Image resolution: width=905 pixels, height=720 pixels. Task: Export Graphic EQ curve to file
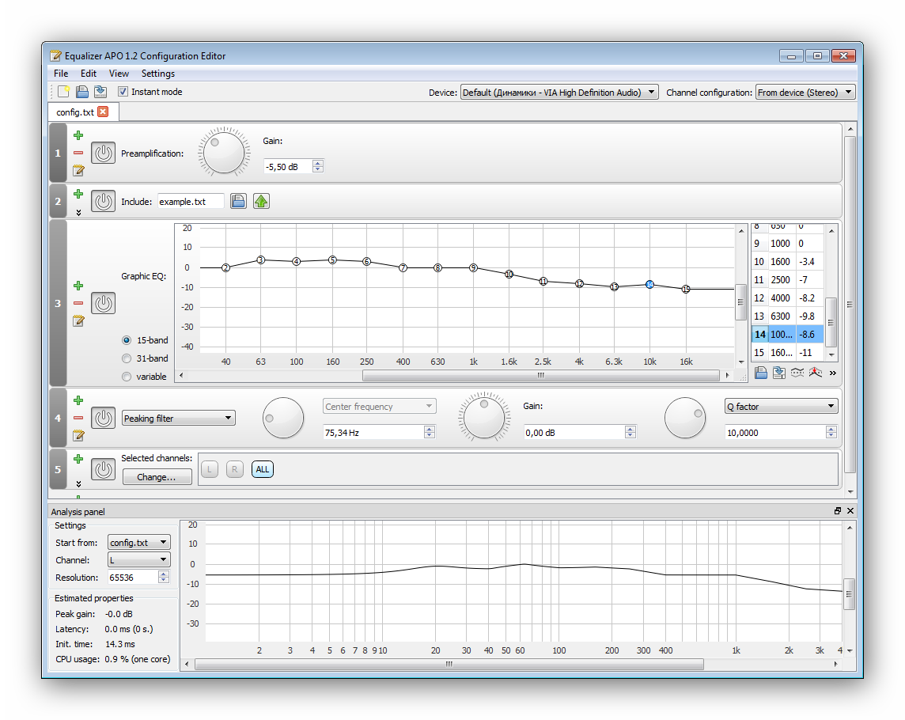(x=779, y=373)
